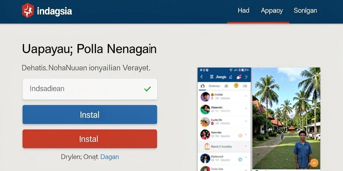This screenshot has height=171, width=343.
Task: Tap the yellow alarm icon in list
Action: (x=207, y=146)
